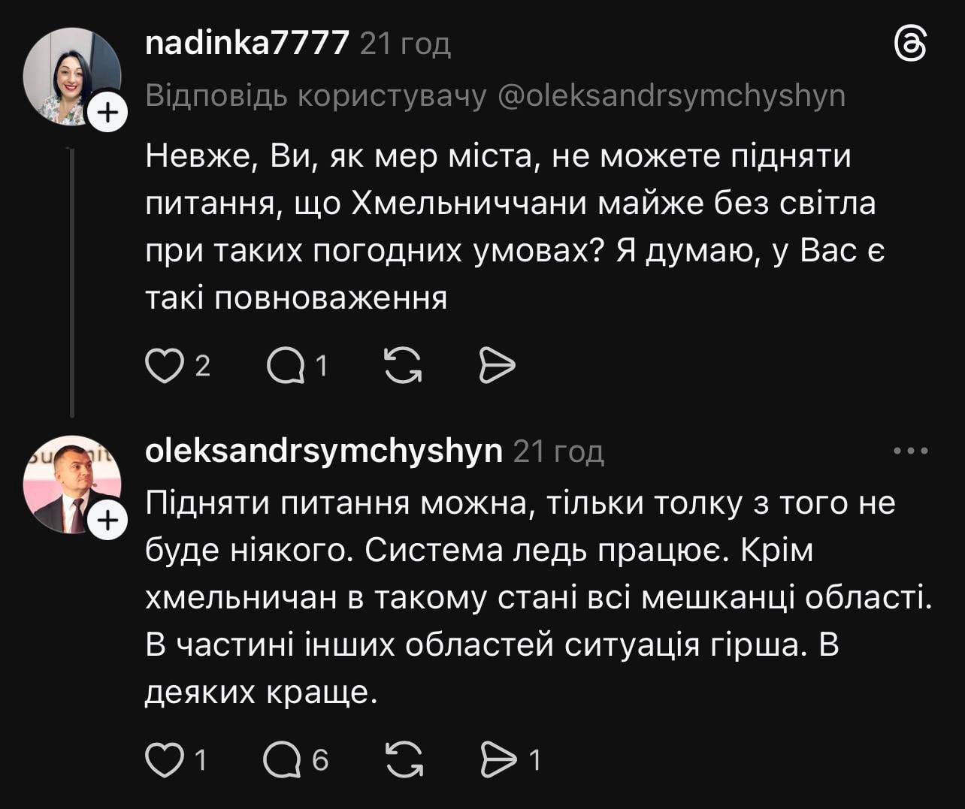This screenshot has height=809, width=965.
Task: Repost nadinka7777's comment
Action: (404, 366)
